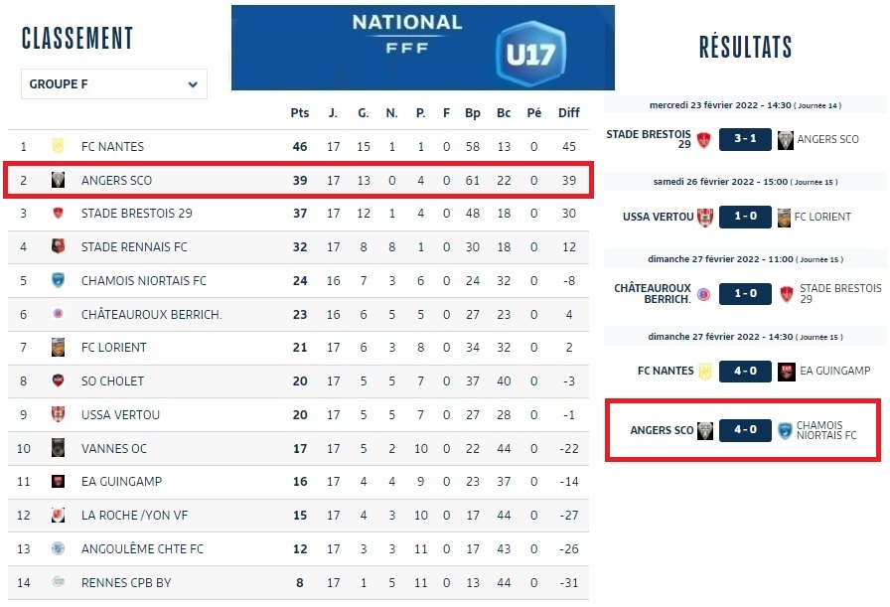Viewport: 890px width, 607px height.
Task: Click the La Roche/Yon VF crest
Action: point(58,515)
